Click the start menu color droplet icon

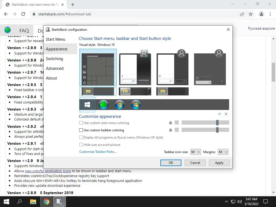click(170, 123)
